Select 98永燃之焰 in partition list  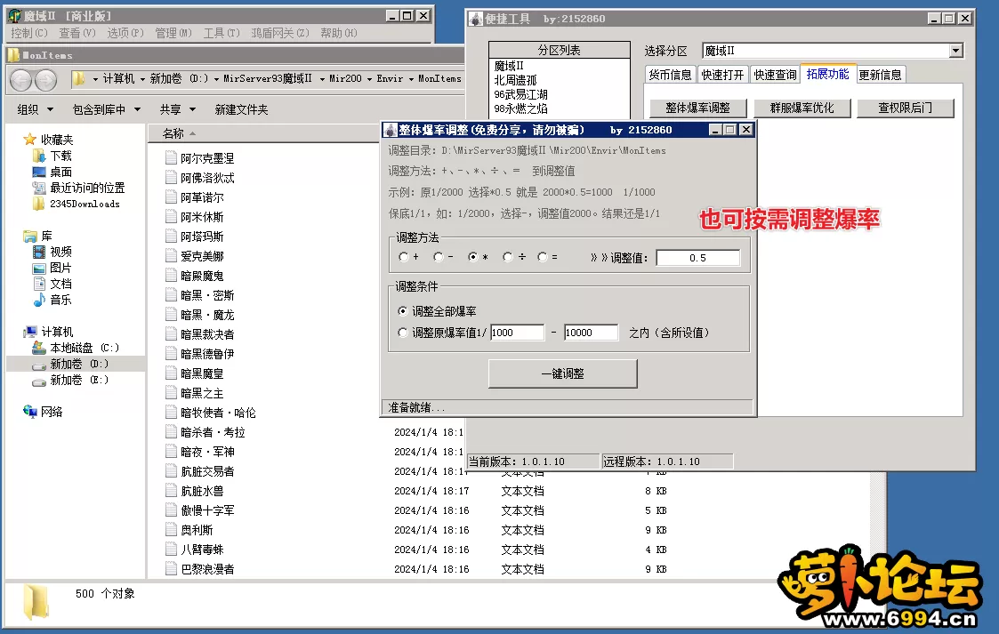(x=520, y=108)
